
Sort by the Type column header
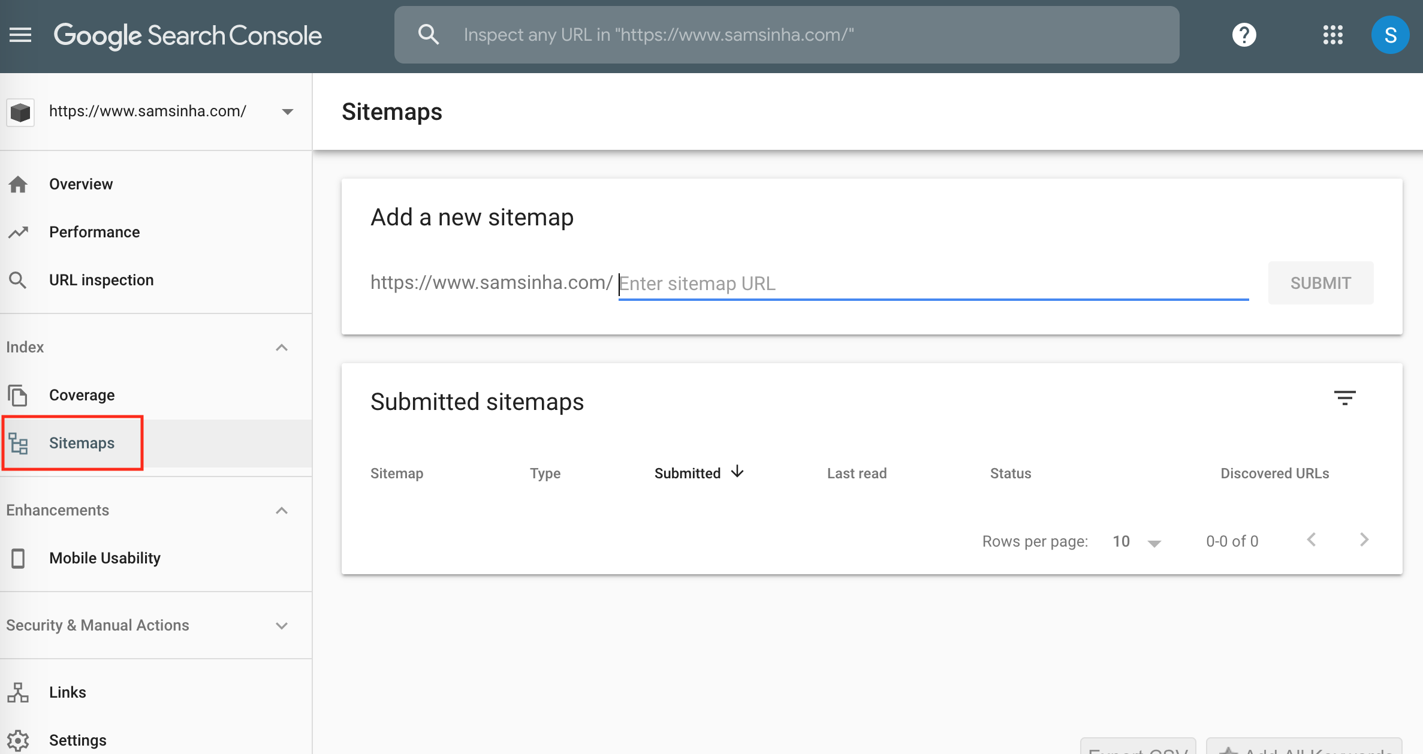(x=545, y=473)
